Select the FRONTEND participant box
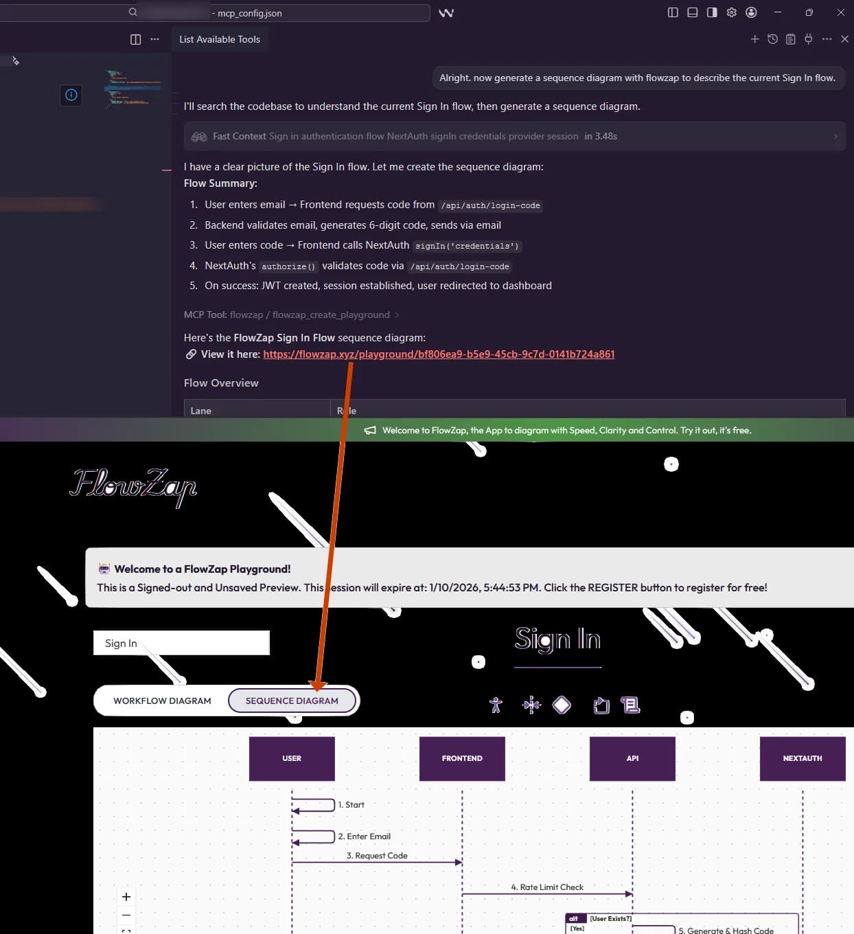Image resolution: width=854 pixels, height=934 pixels. click(462, 758)
